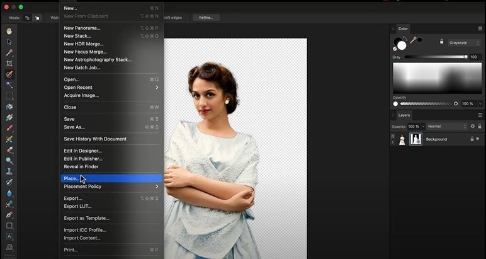This screenshot has height=259, width=486.
Task: Select the Flood Fill bucket tool
Action: click(x=9, y=106)
